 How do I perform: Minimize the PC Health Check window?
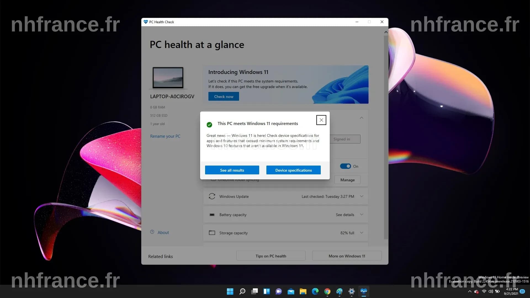(x=357, y=22)
